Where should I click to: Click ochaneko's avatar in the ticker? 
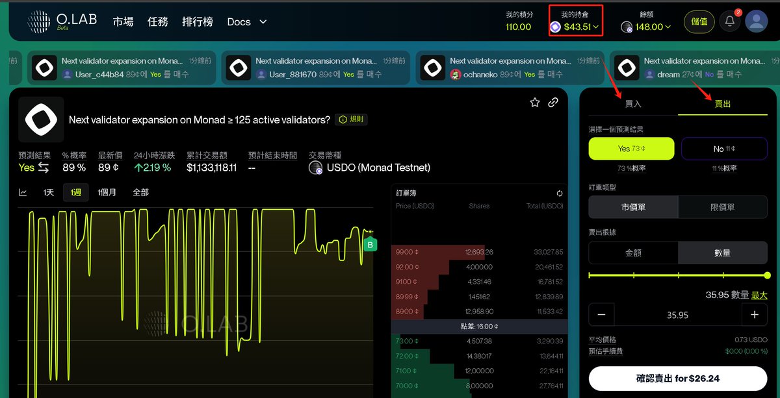tap(456, 75)
